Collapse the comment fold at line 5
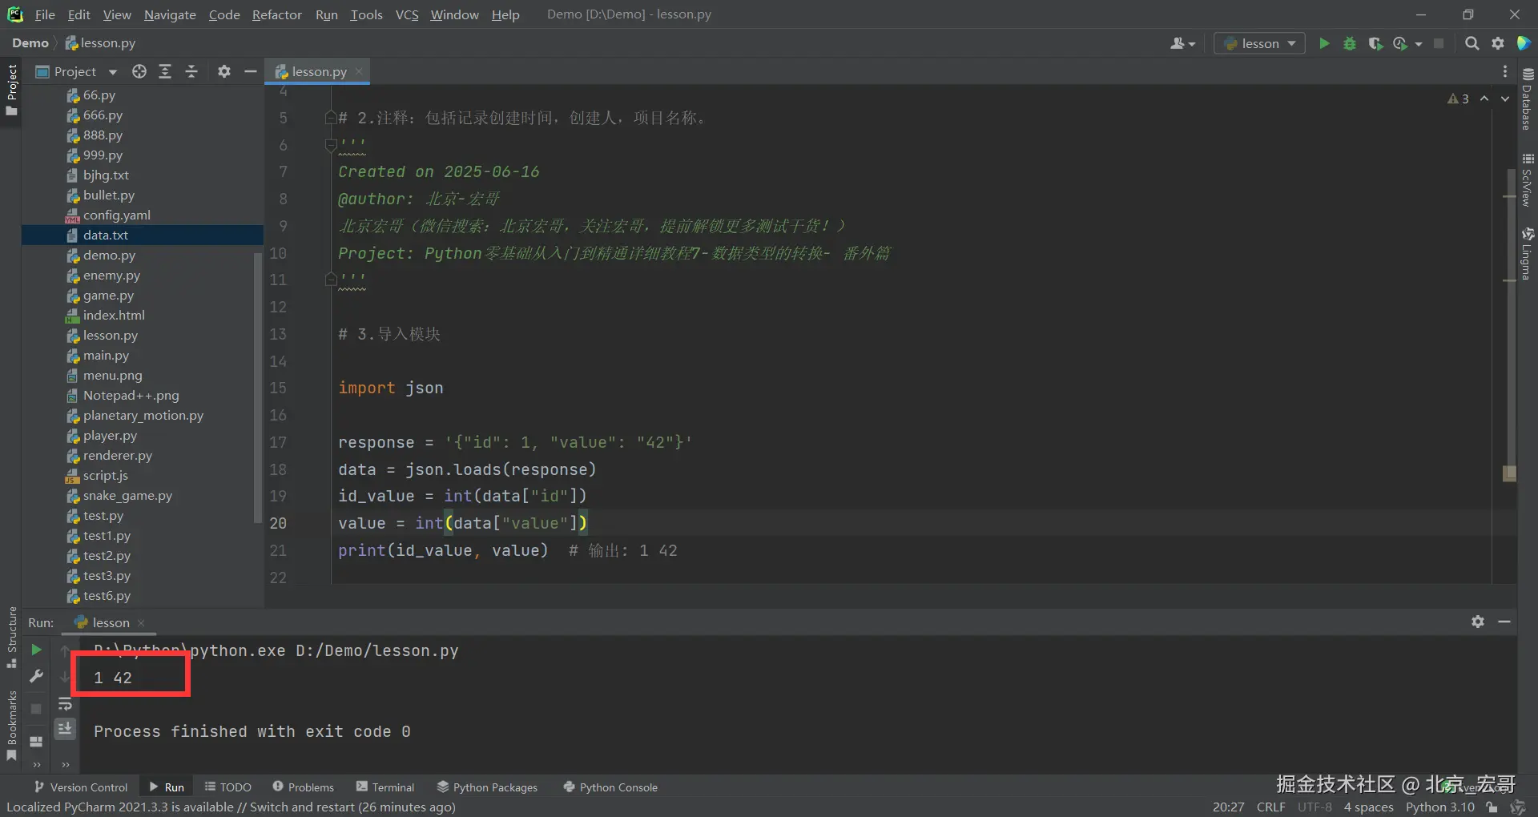1538x817 pixels. pyautogui.click(x=331, y=118)
